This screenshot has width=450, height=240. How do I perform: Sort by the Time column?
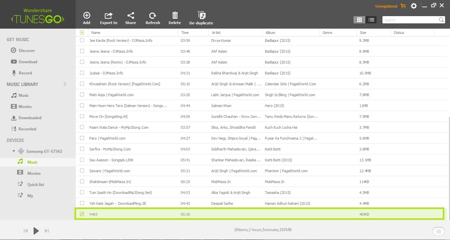[x=185, y=33]
